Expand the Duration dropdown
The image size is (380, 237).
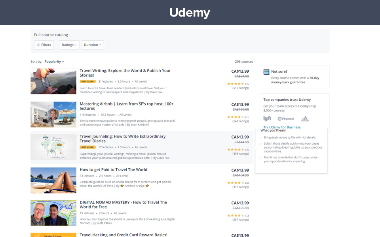[92, 45]
